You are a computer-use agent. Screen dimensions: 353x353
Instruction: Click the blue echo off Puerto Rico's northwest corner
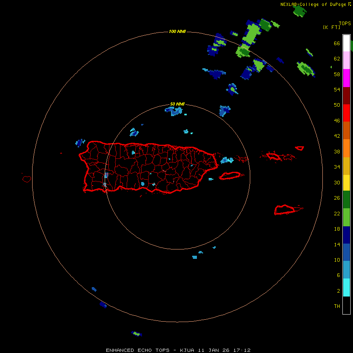pyautogui.click(x=80, y=142)
